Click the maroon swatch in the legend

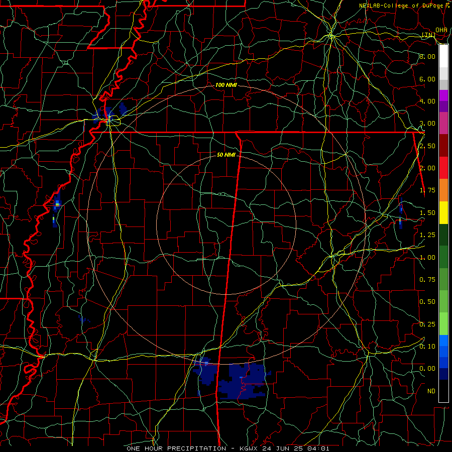[443, 146]
